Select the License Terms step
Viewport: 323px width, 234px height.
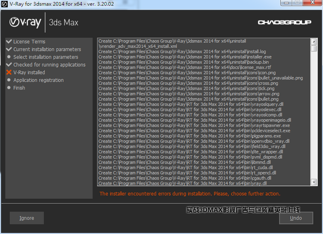point(29,42)
